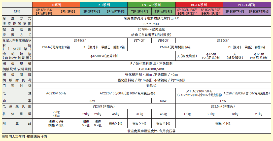
Task: Click the 31kg weight value
Action: 140,114
